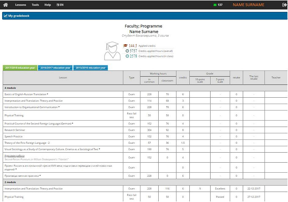Click the Teacher column header
This screenshot has width=288, height=202.
[x=276, y=78]
